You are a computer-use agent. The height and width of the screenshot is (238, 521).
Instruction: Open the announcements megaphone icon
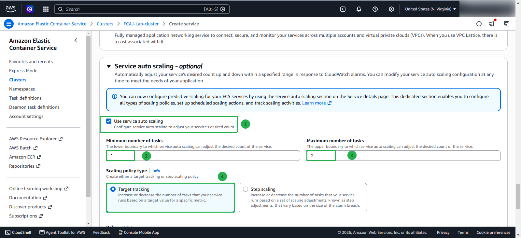[492, 24]
